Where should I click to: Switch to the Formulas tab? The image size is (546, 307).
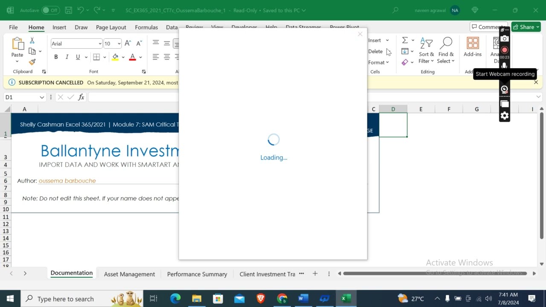(146, 27)
